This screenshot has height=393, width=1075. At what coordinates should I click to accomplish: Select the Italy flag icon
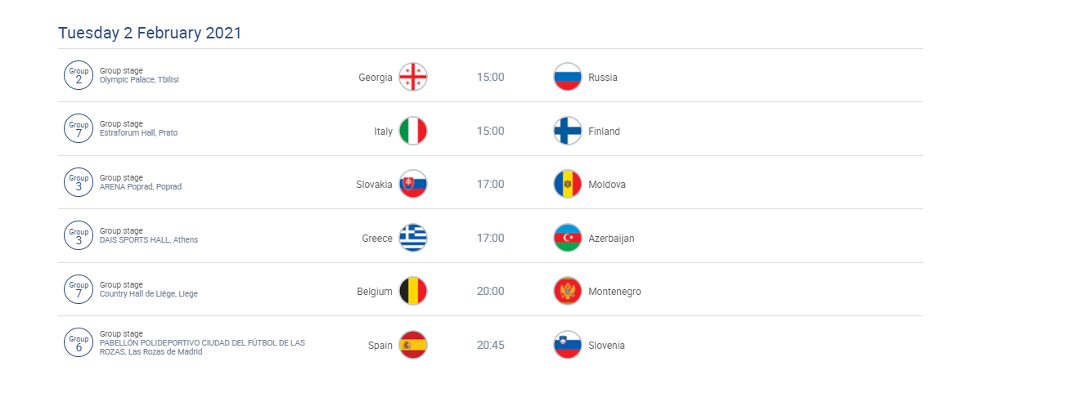(413, 131)
